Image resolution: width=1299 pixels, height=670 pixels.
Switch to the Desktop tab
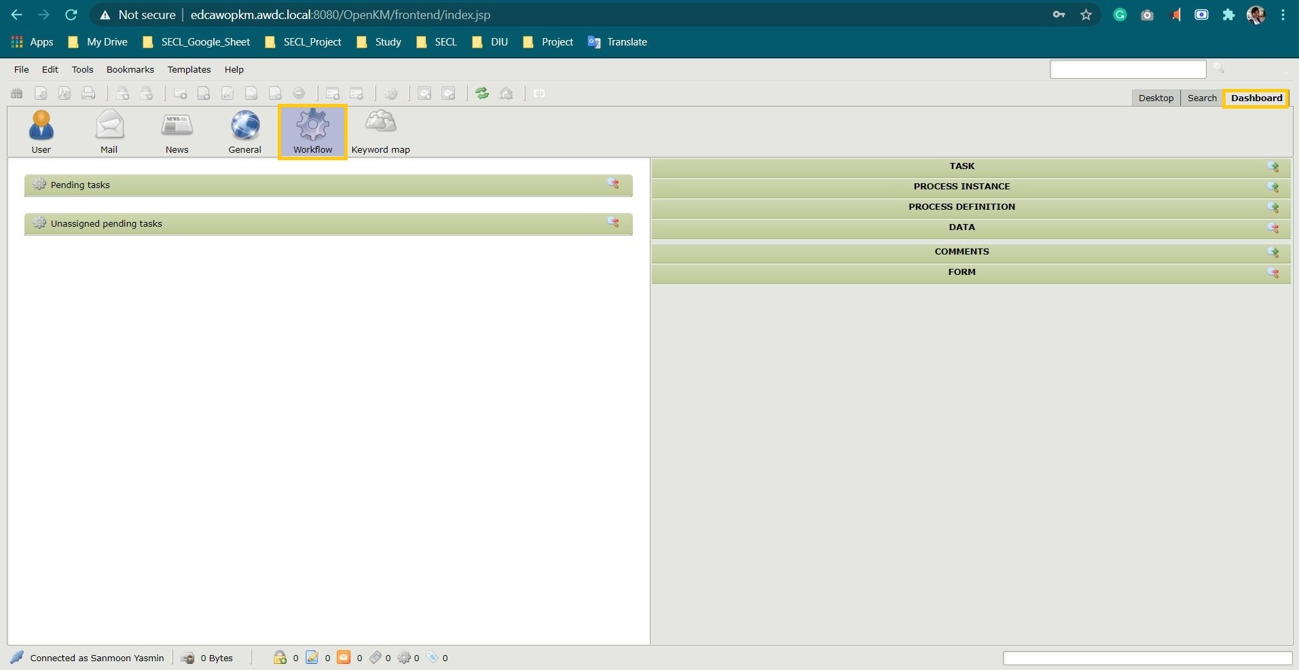tap(1156, 98)
